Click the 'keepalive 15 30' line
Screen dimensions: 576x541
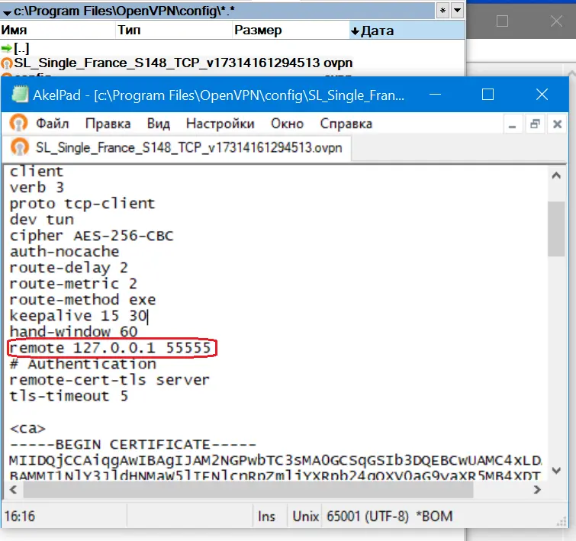point(79,315)
